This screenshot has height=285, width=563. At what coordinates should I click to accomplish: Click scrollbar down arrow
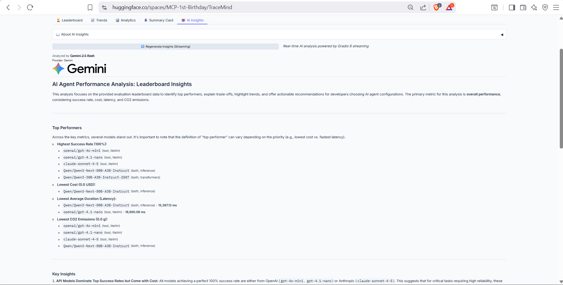pyautogui.click(x=561, y=282)
